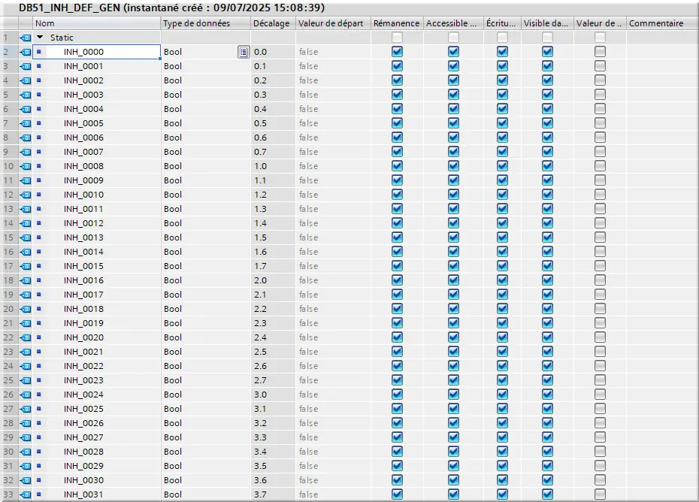Check Valeur de réglage for INH_0030
The height and width of the screenshot is (502, 699).
(x=600, y=479)
